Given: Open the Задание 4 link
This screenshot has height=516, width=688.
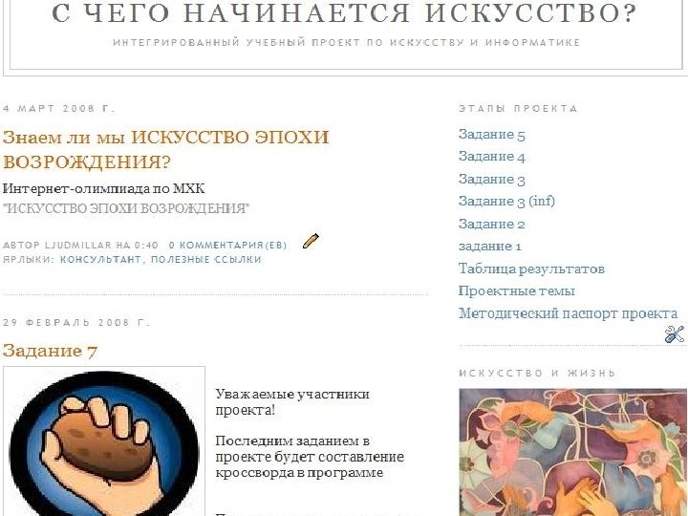Looking at the screenshot, I should 492,157.
